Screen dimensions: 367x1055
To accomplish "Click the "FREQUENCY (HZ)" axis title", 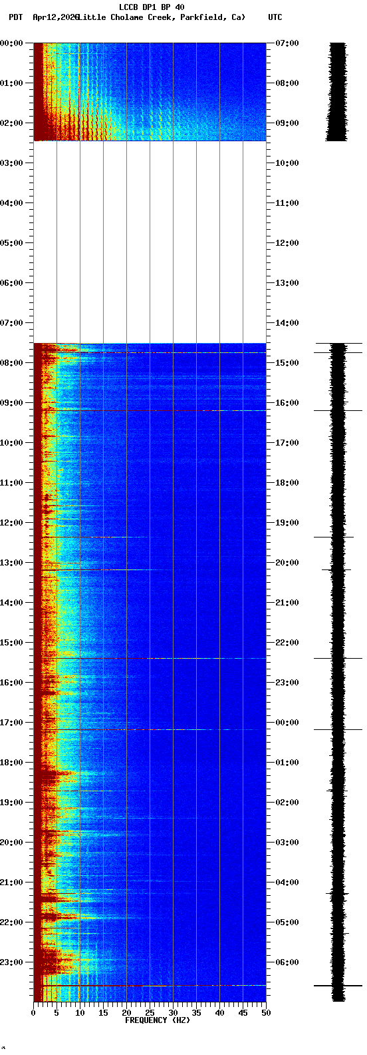I will click(158, 1020).
